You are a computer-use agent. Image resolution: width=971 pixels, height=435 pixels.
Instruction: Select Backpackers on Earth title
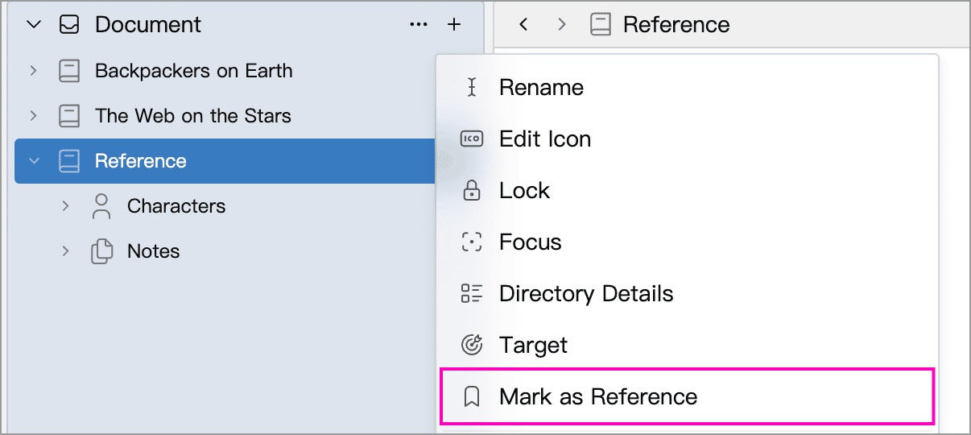click(194, 71)
